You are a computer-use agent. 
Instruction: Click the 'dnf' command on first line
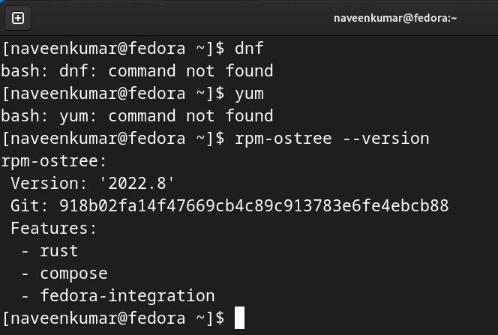(249, 49)
